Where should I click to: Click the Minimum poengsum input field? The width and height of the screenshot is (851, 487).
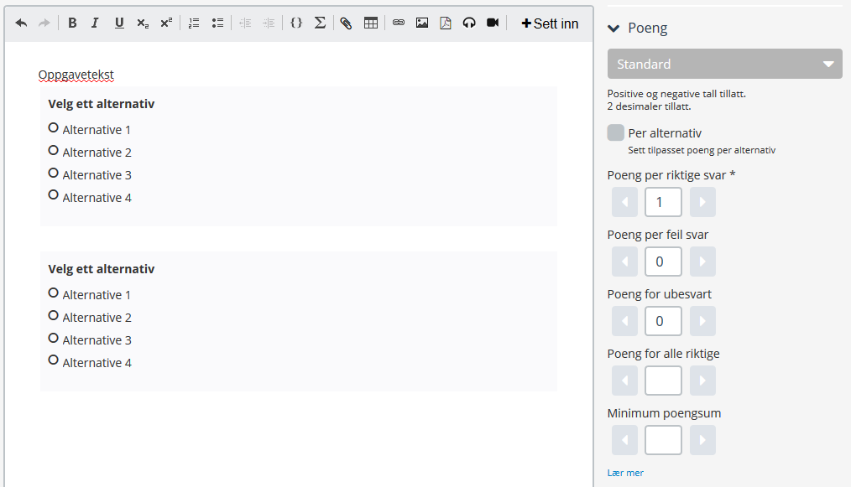point(663,440)
